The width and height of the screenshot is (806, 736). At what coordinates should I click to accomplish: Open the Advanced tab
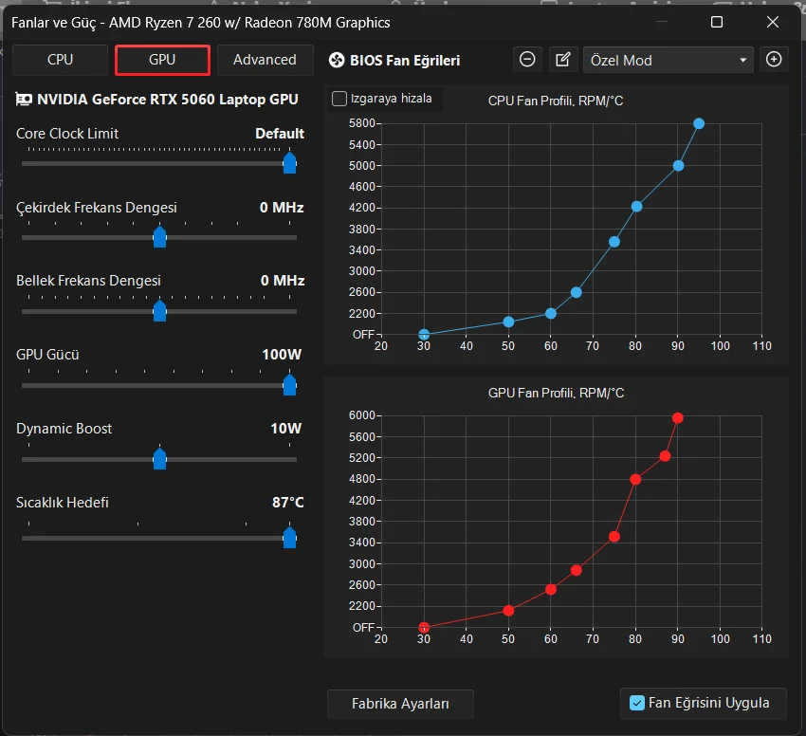tap(265, 60)
